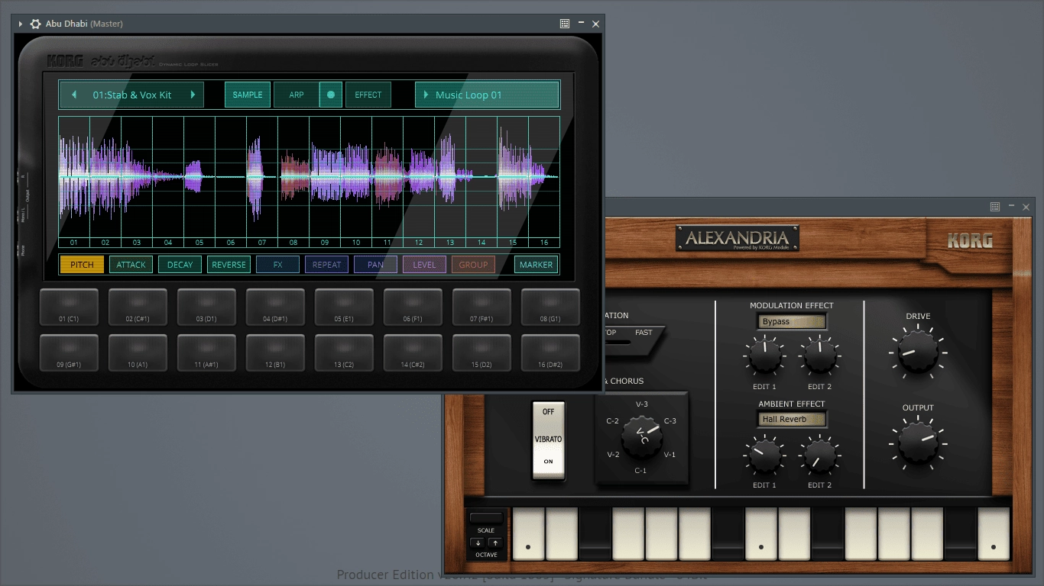This screenshot has width=1044, height=586.
Task: Adjust Modulation Effect EDIT 1 knob
Action: [764, 356]
